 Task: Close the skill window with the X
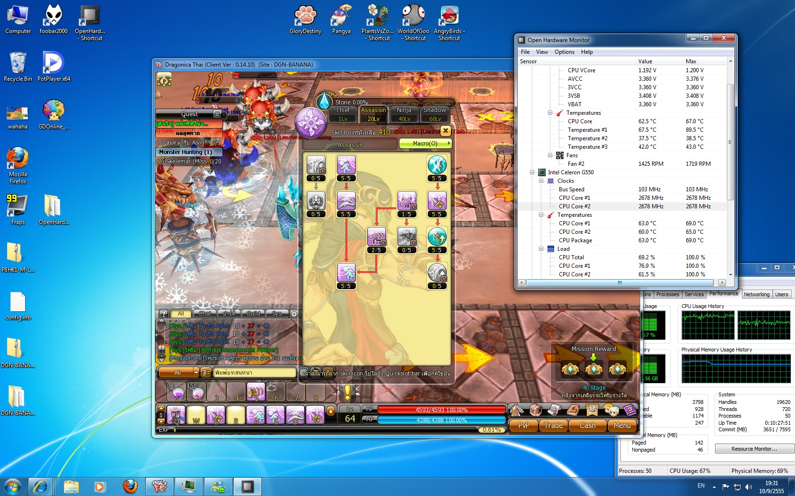coord(445,131)
